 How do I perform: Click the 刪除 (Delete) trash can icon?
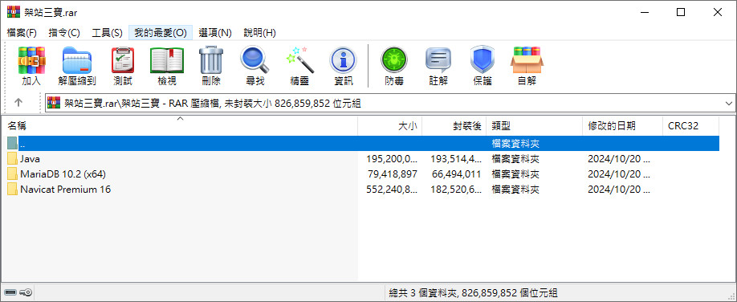point(211,59)
